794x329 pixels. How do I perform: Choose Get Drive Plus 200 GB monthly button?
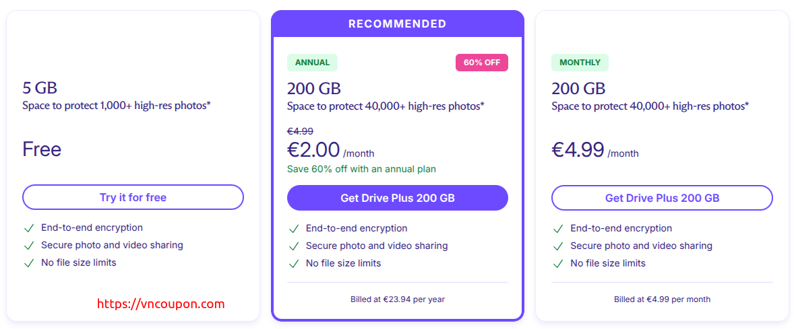(x=662, y=198)
